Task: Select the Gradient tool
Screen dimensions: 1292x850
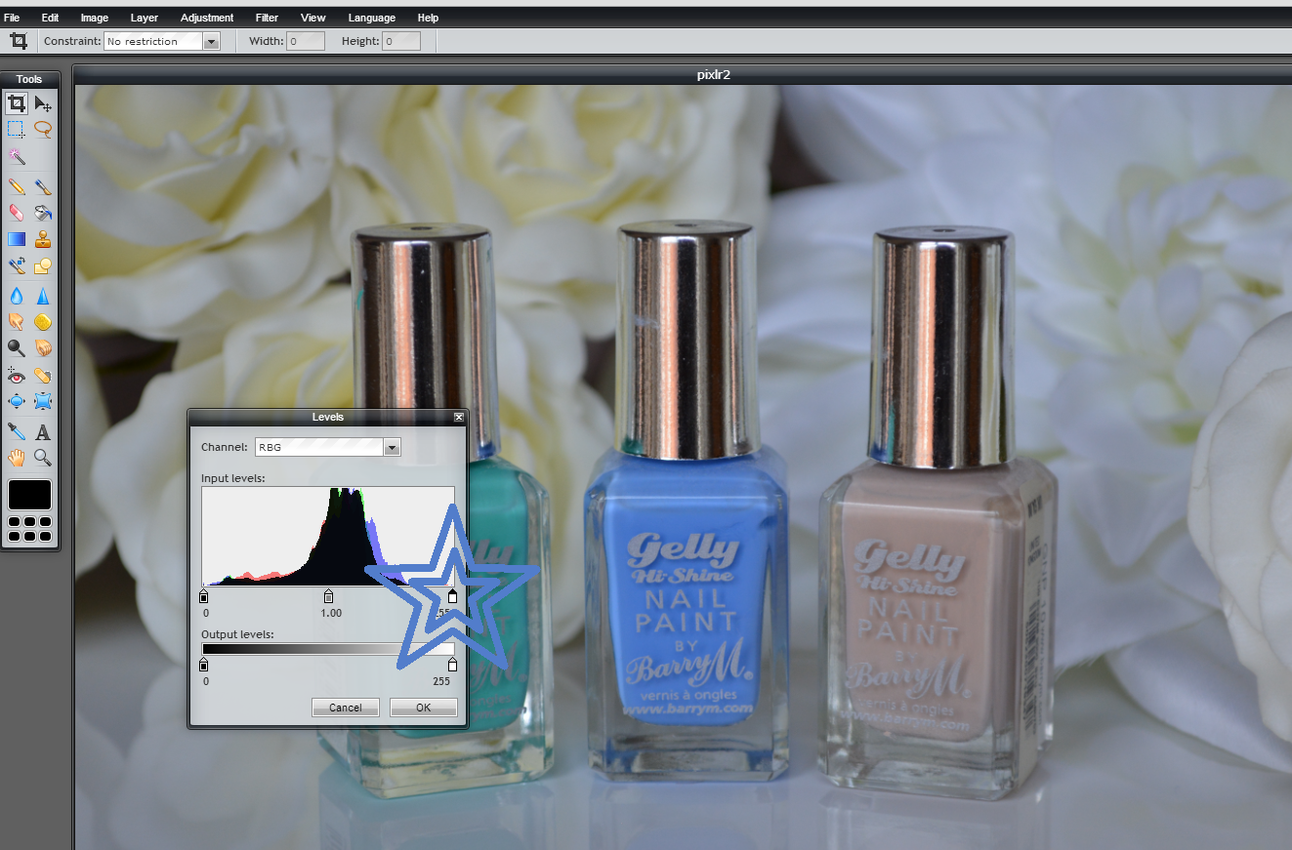Action: click(17, 239)
